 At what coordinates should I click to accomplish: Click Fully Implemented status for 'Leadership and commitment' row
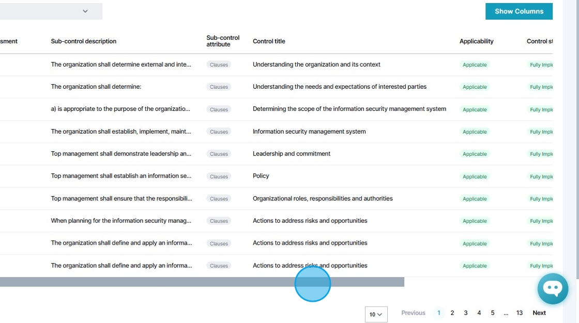(x=540, y=154)
